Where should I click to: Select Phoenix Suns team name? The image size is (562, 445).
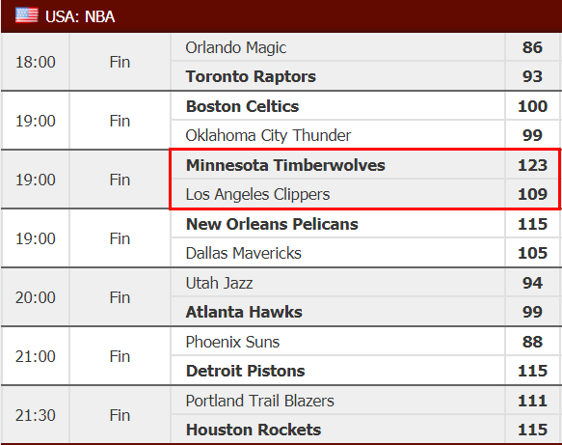tap(232, 342)
